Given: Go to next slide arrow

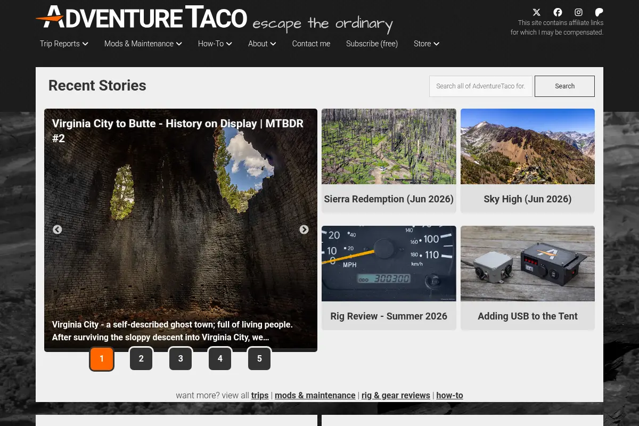Looking at the screenshot, I should (304, 230).
